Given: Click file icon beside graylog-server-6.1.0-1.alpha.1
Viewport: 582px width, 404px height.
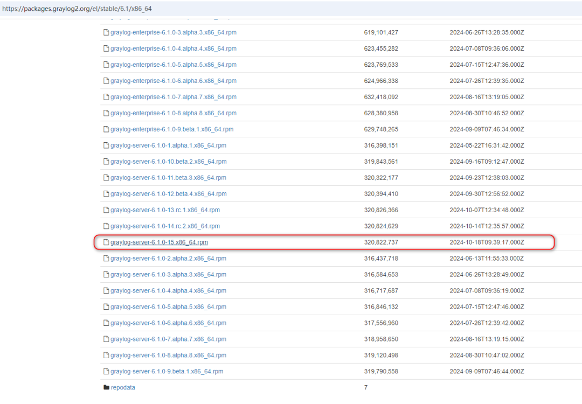Looking at the screenshot, I should tap(106, 145).
